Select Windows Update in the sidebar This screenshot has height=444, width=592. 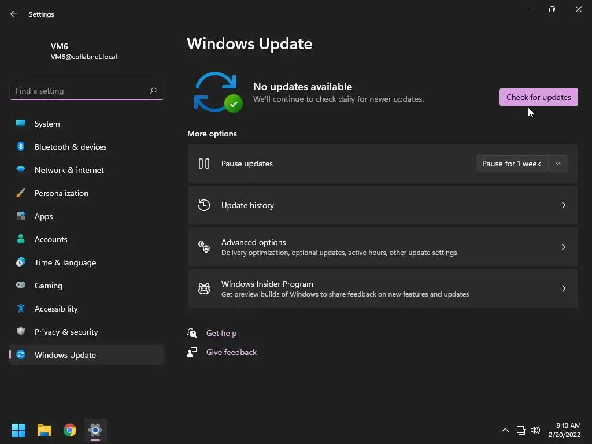[87, 355]
